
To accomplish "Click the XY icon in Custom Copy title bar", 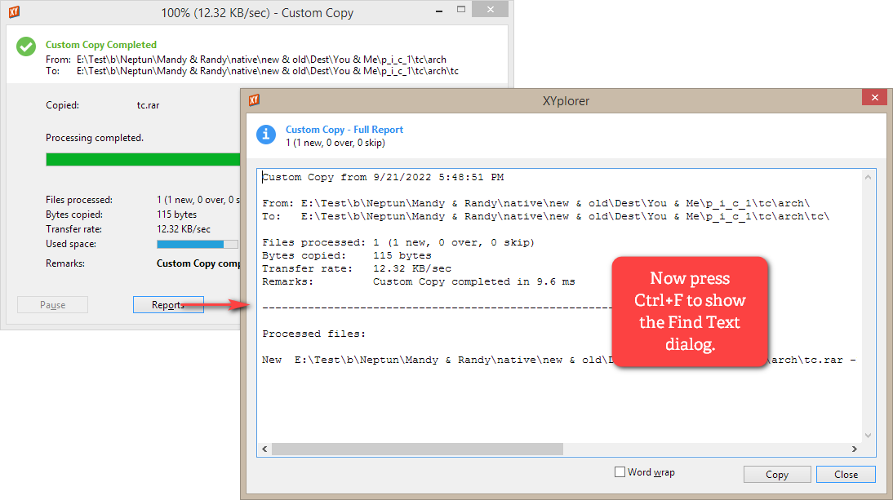I will click(14, 12).
